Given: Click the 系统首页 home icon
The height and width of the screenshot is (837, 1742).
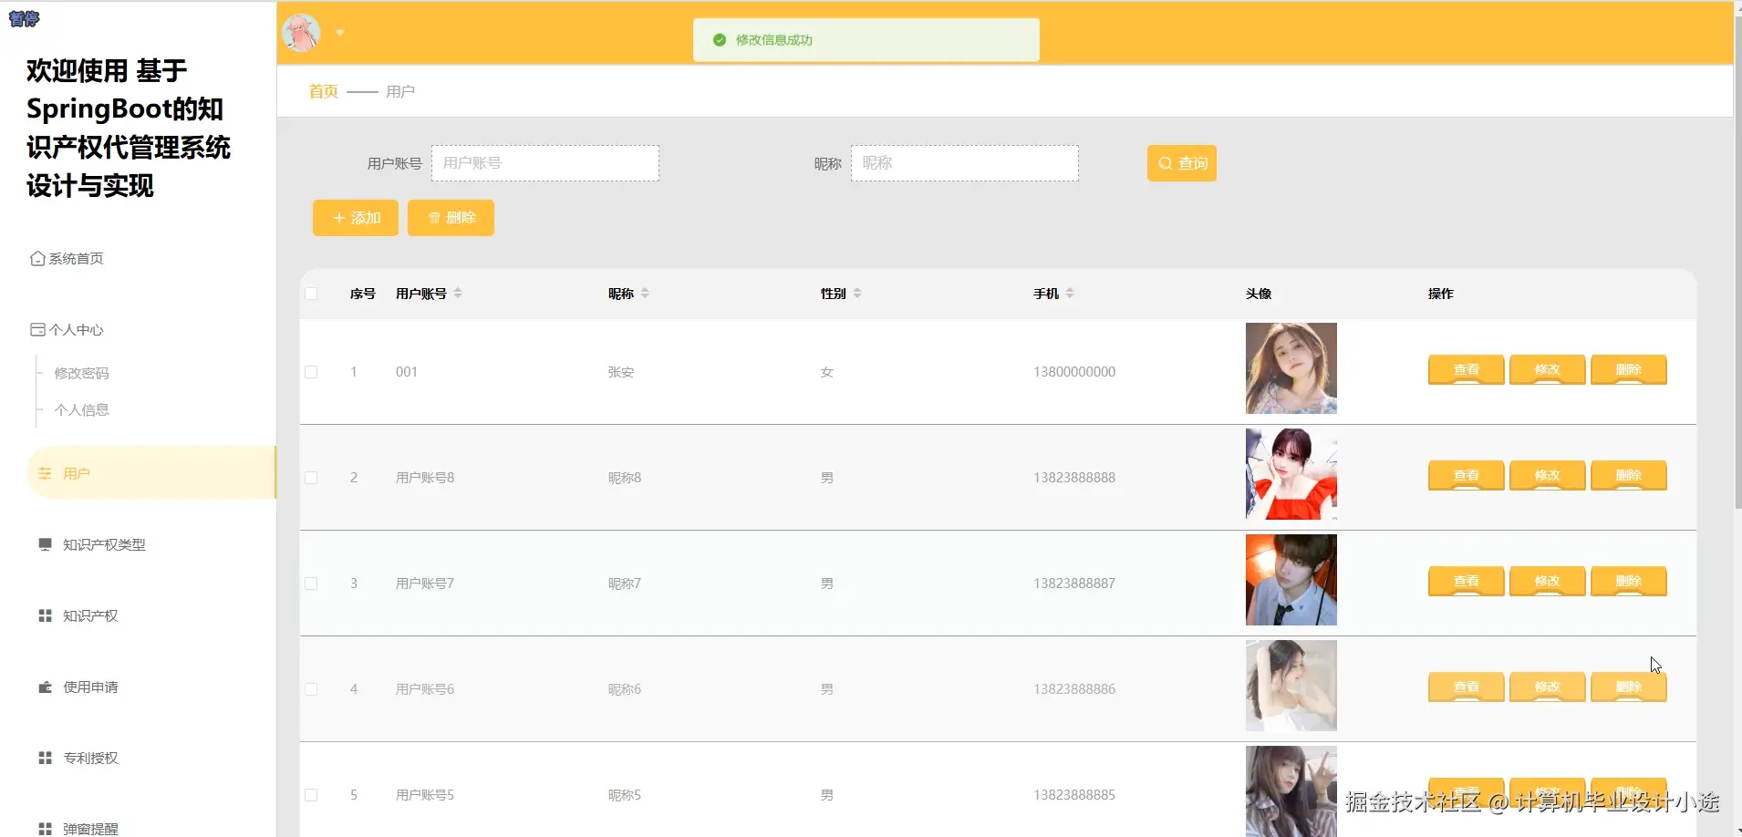Looking at the screenshot, I should point(37,259).
